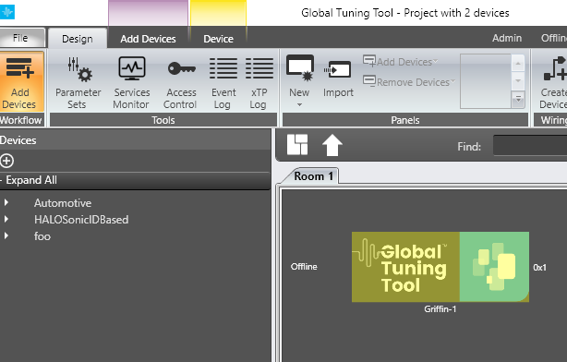567x362 pixels.
Task: Open the New button dropdown arrow
Action: point(299,105)
